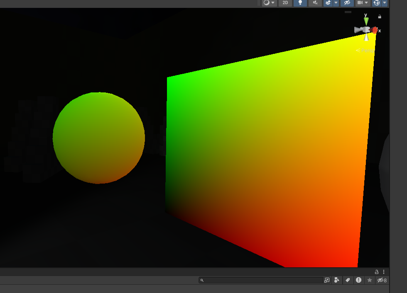Viewport: 407px width, 293px height.
Task: Open the search by import log type filter
Action: click(358, 280)
